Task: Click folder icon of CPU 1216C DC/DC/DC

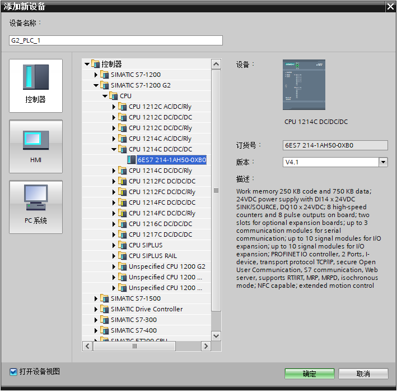Action: (x=123, y=224)
